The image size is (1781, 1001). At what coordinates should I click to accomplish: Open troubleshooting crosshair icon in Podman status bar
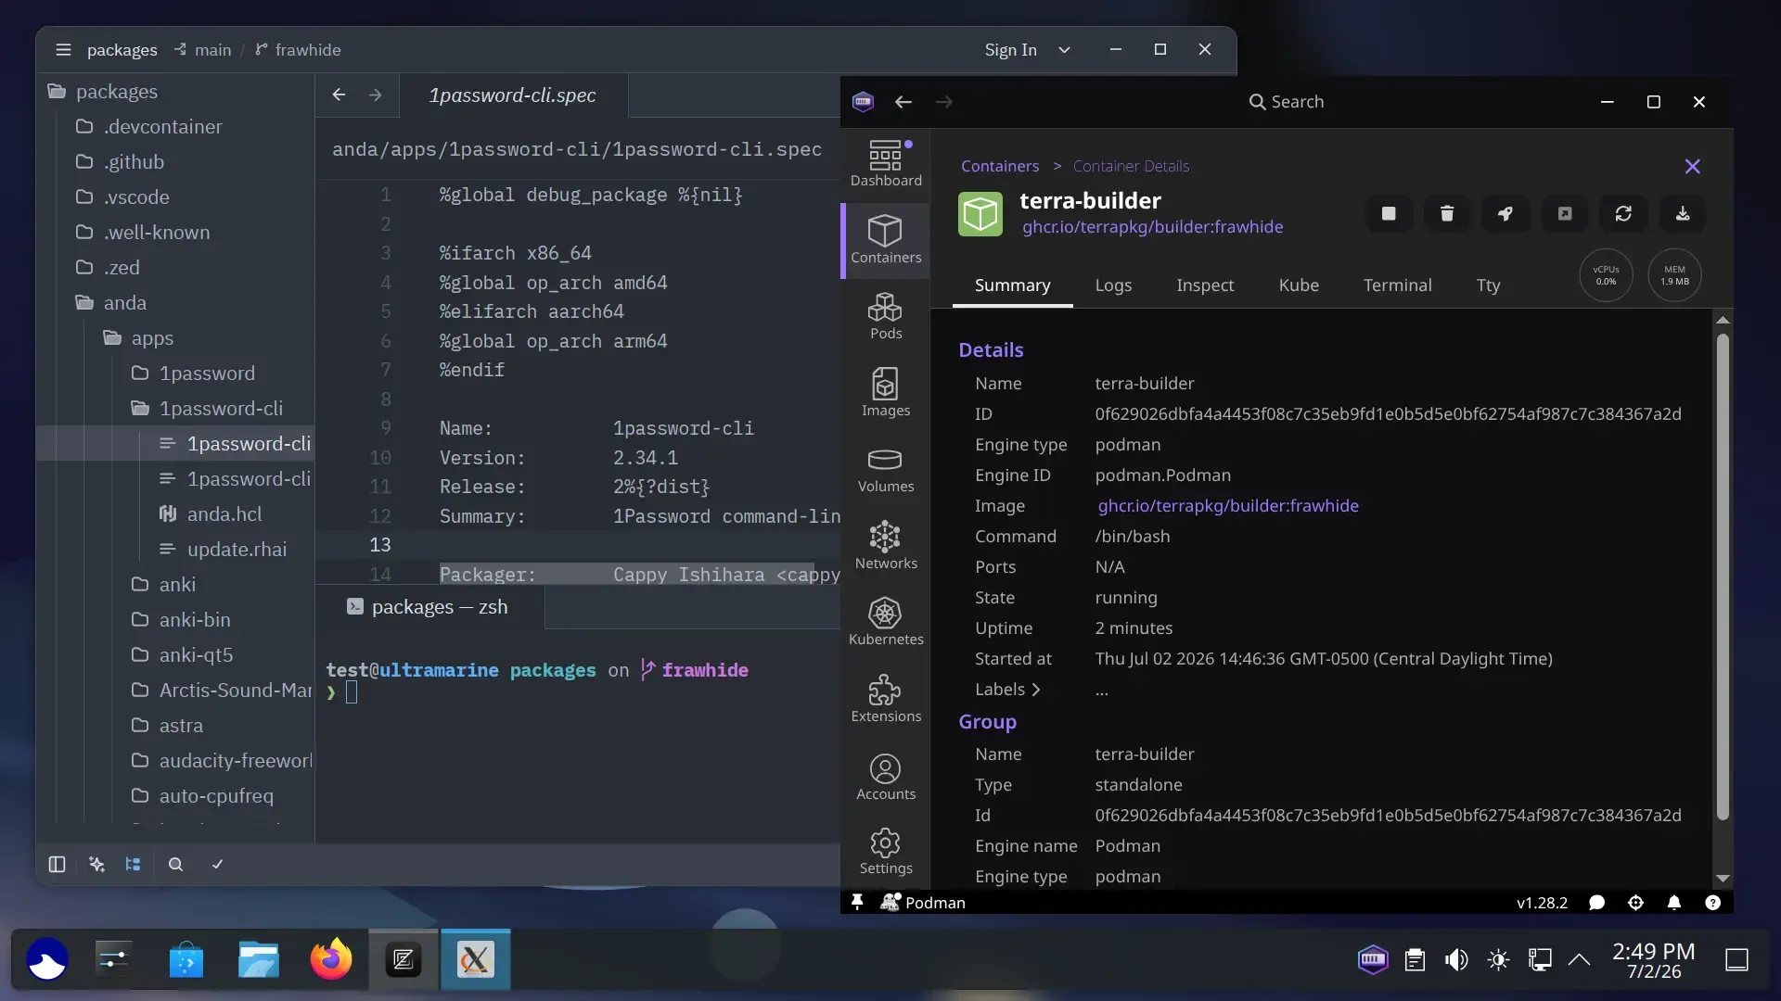(1635, 902)
